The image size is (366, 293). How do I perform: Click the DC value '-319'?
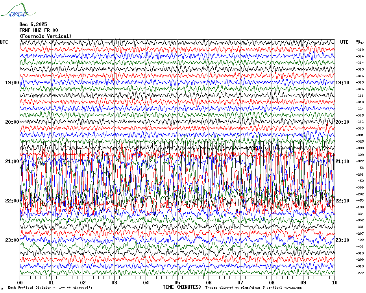[x=360, y=50]
